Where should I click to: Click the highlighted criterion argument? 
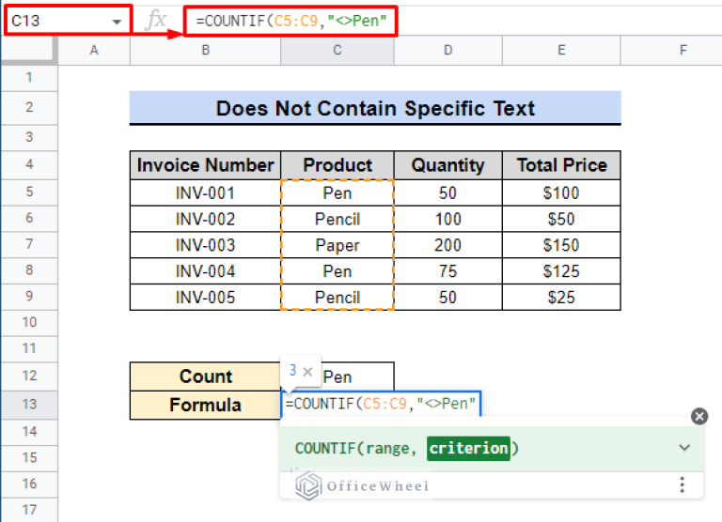tap(467, 449)
